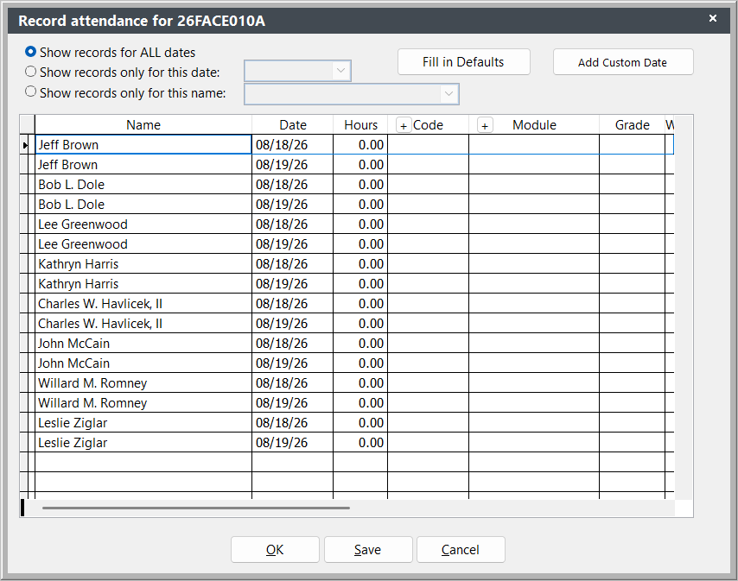Click the Date column header

click(293, 125)
